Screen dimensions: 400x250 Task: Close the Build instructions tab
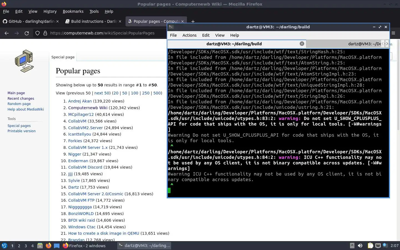tap(120, 21)
